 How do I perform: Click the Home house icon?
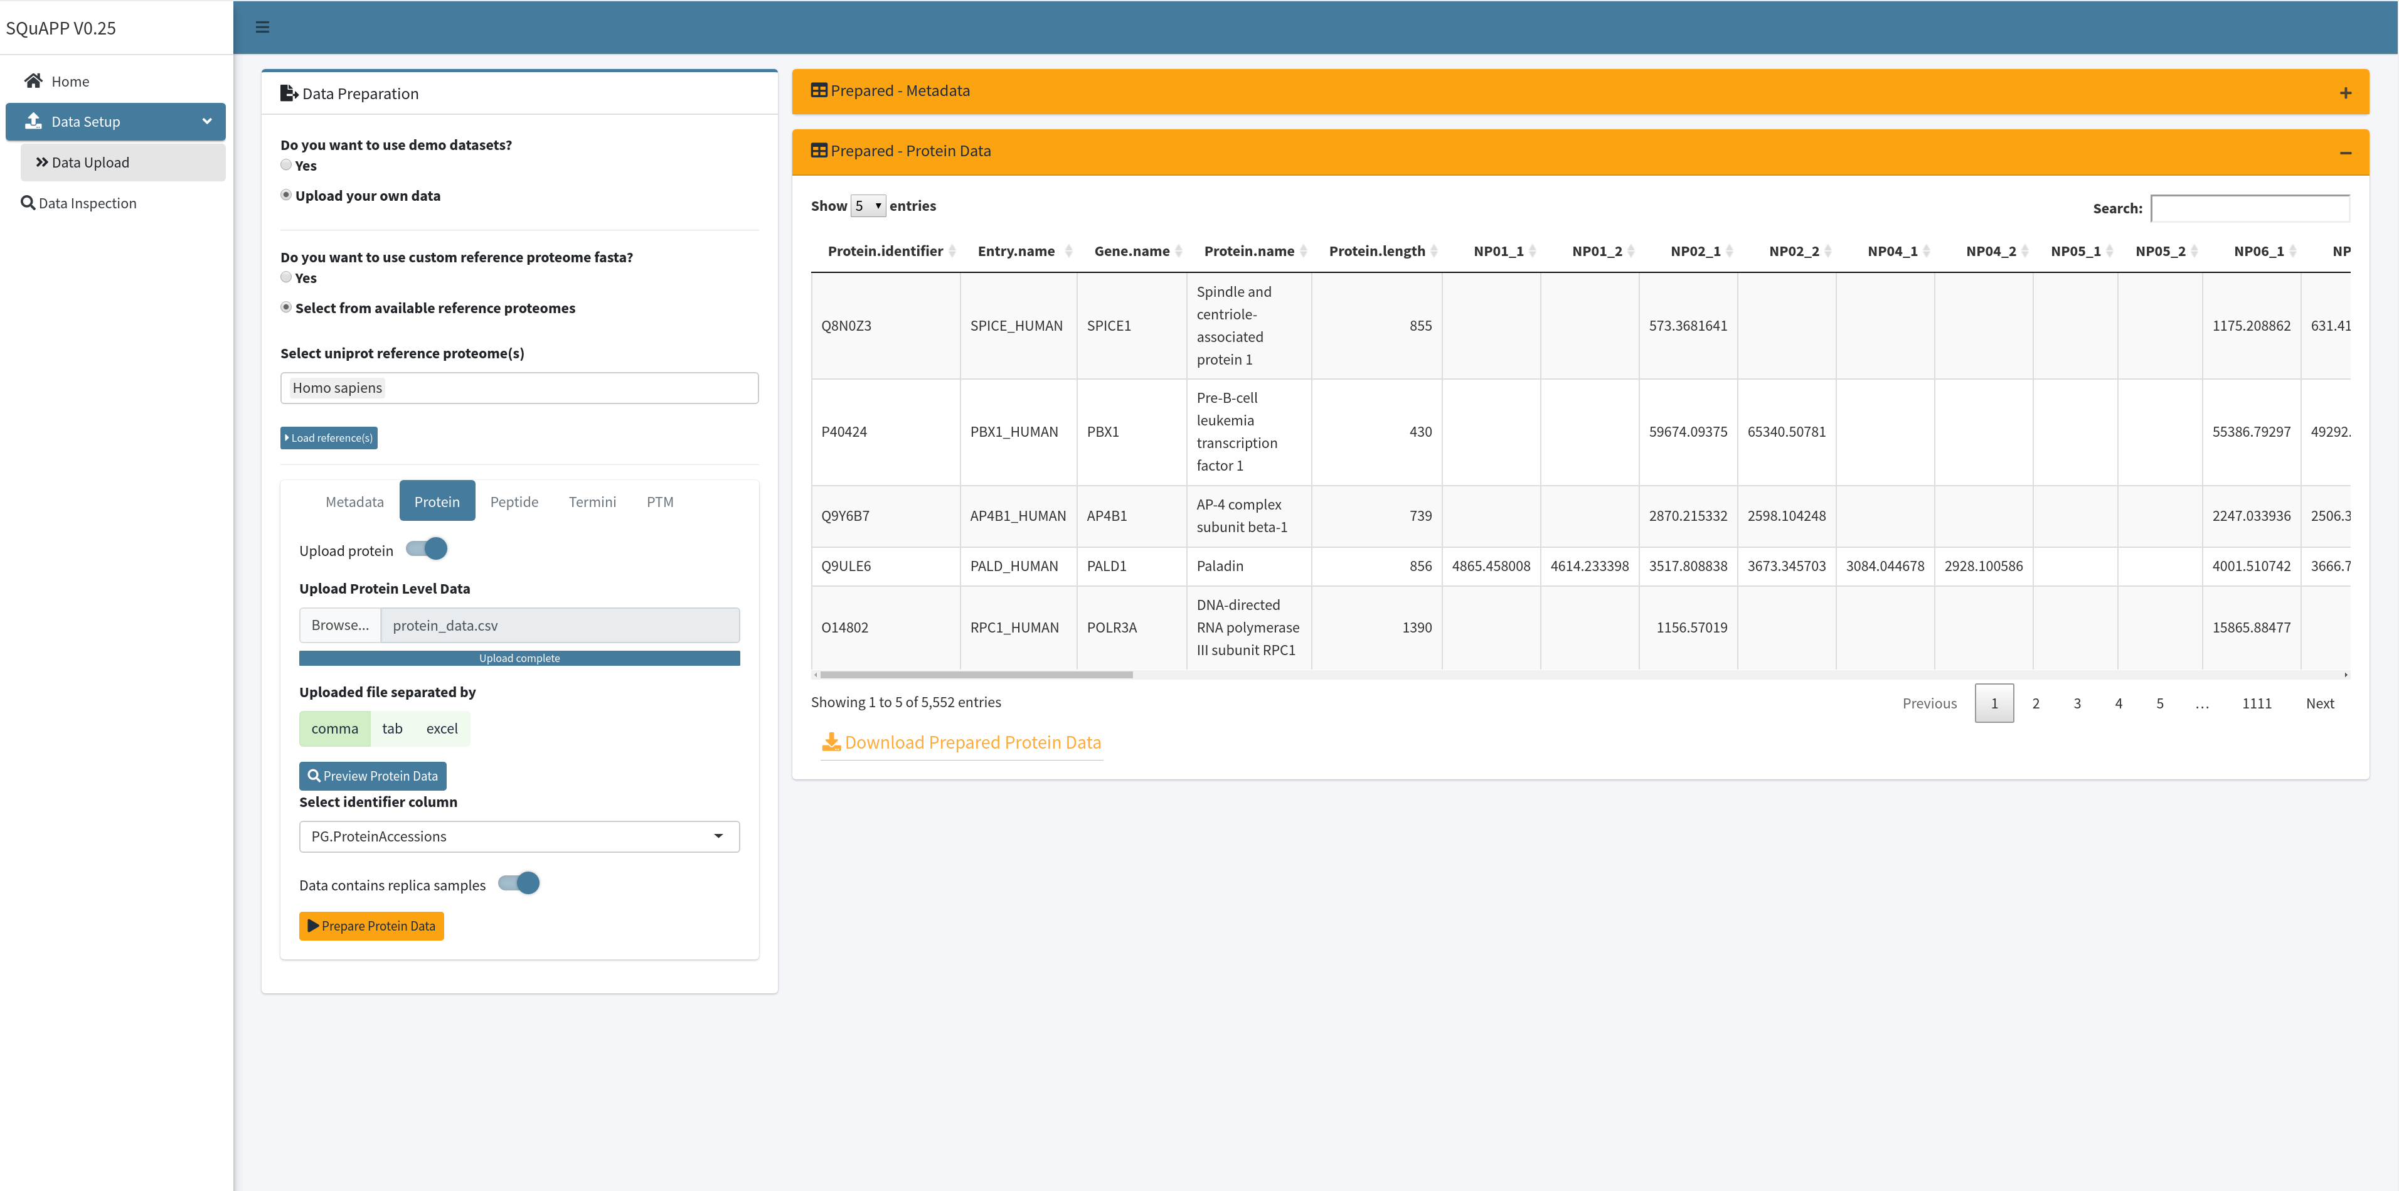point(33,81)
